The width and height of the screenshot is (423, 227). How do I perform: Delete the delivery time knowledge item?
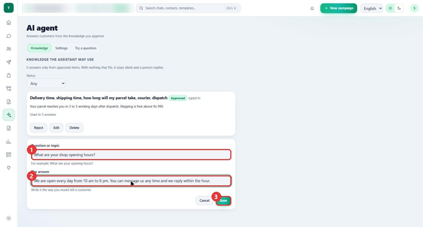[74, 128]
